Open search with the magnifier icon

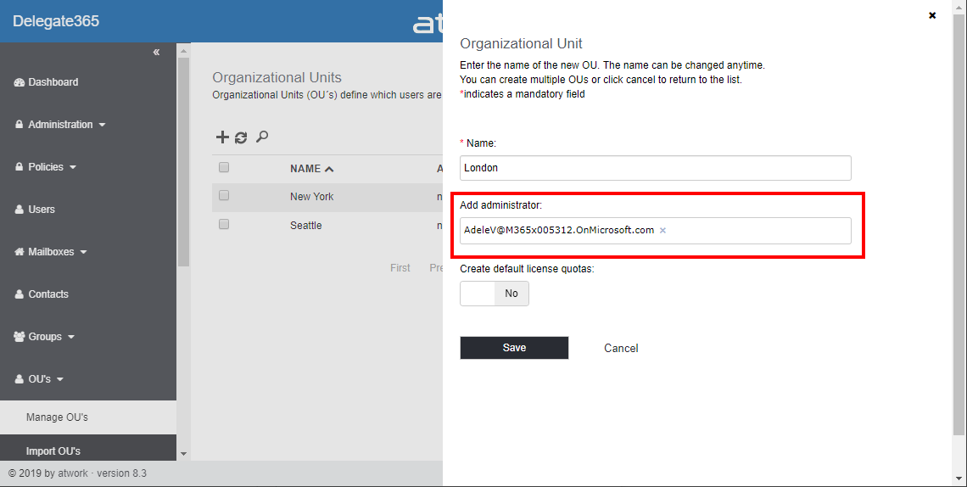coord(262,137)
